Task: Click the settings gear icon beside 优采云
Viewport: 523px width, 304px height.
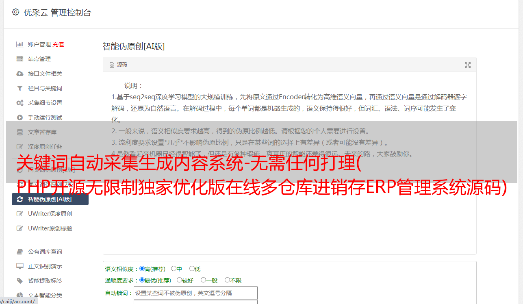Action: tap(15, 12)
